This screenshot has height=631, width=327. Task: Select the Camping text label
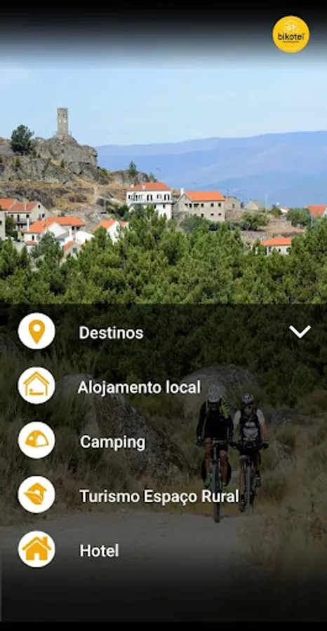[113, 442]
